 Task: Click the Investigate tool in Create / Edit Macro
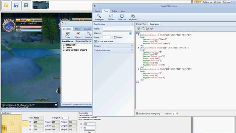pyautogui.click(x=99, y=17)
